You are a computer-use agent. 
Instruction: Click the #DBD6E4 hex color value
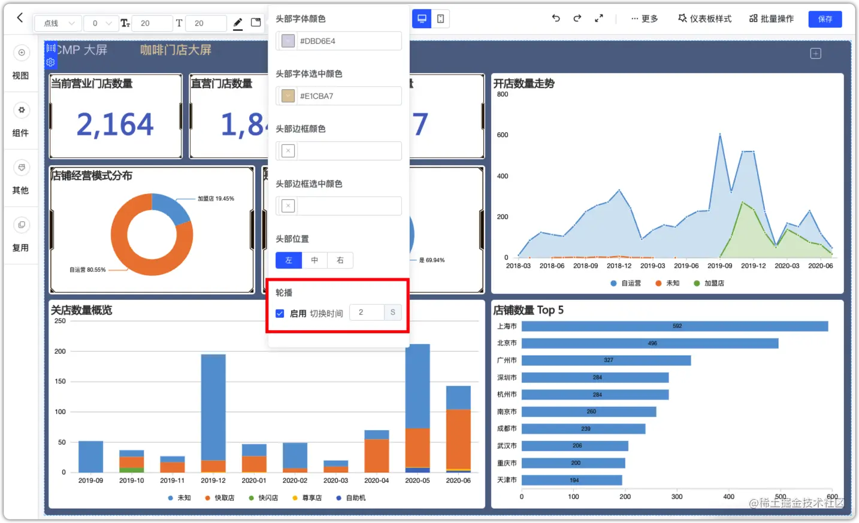[317, 41]
